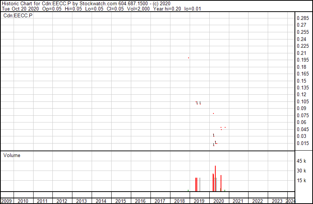313x204 pixels.
Task: Click the 2016 year label on time axis
Action: (140, 201)
